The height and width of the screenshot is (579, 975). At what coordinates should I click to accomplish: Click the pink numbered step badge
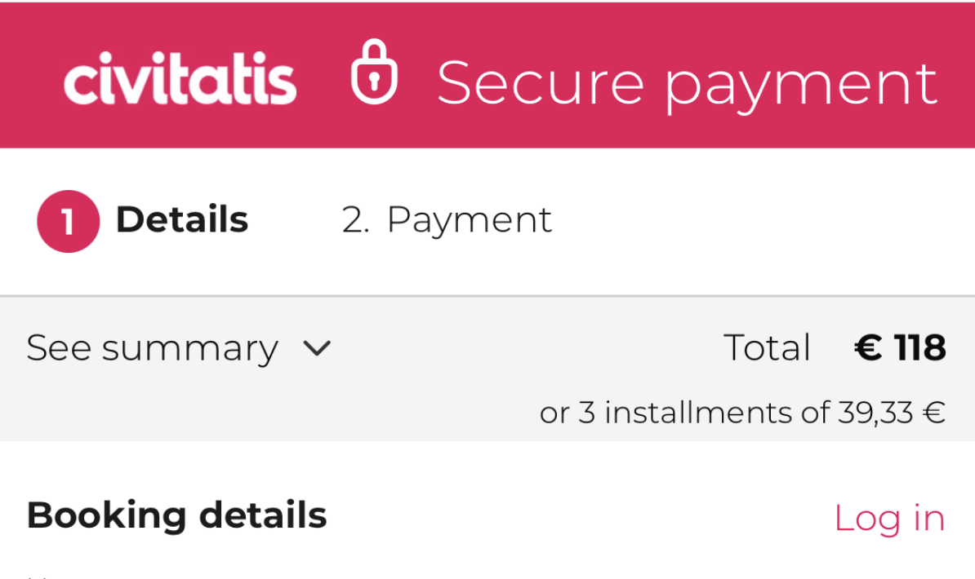68,220
